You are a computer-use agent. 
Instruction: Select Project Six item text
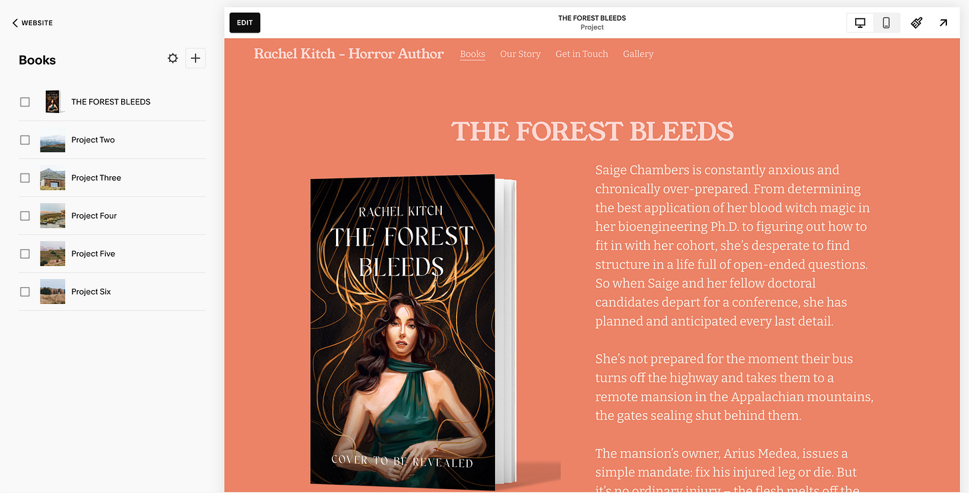pyautogui.click(x=91, y=291)
